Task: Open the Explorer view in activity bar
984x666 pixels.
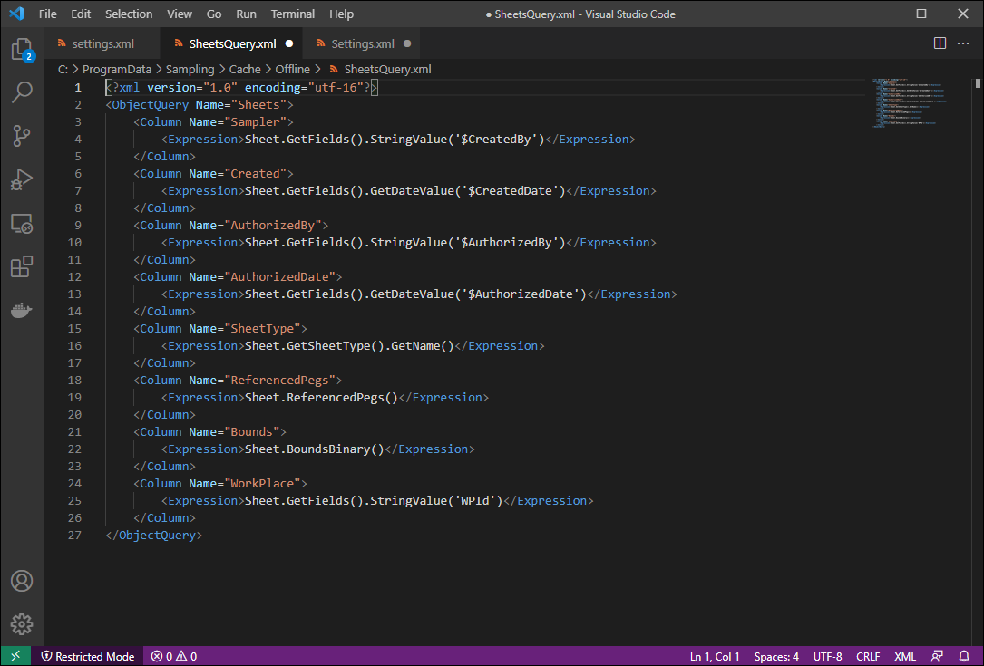Action: click(22, 50)
